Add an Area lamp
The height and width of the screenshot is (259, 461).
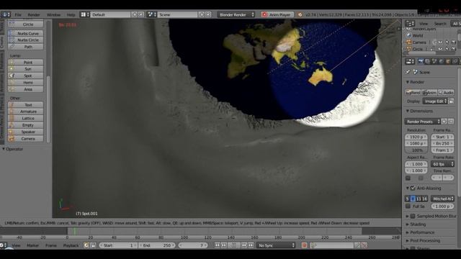26,89
